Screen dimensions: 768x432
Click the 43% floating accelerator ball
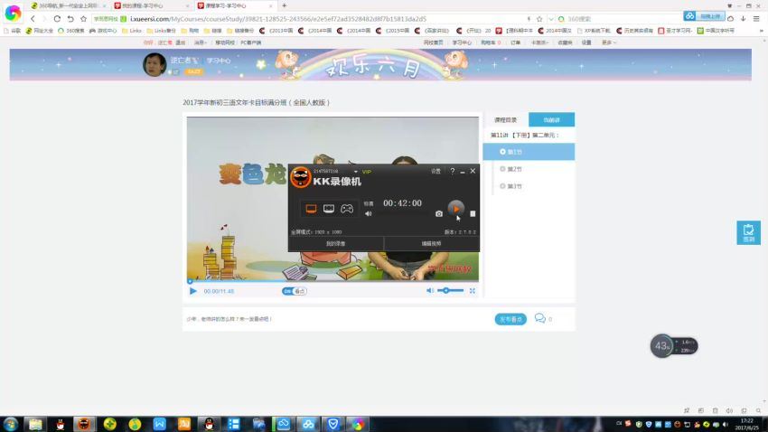pyautogui.click(x=661, y=346)
